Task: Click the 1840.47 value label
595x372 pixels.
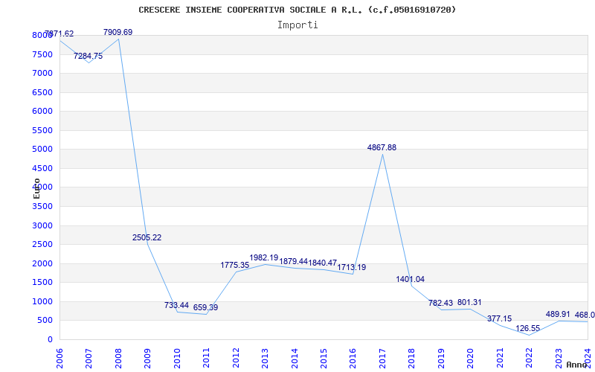Action: (x=323, y=263)
